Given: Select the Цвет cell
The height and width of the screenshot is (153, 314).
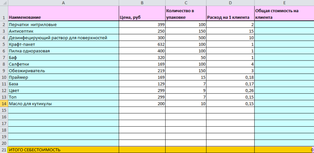Looking at the screenshot, I should 63,91.
